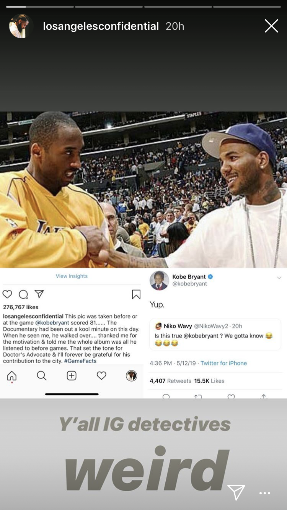Click the Twitter for iPhone link
This screenshot has width=287, height=510.
(224, 363)
